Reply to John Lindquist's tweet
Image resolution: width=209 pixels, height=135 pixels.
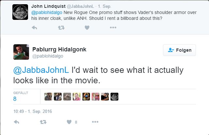pos(34,28)
